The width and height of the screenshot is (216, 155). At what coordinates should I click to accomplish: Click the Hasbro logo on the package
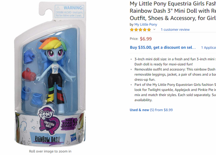(73, 138)
